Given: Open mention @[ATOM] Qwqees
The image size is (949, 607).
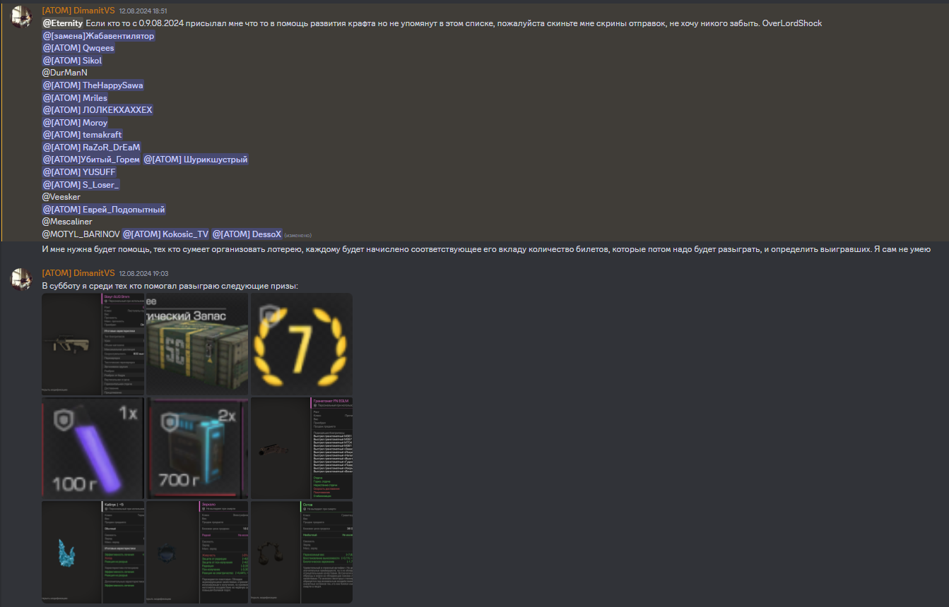Looking at the screenshot, I should [78, 48].
